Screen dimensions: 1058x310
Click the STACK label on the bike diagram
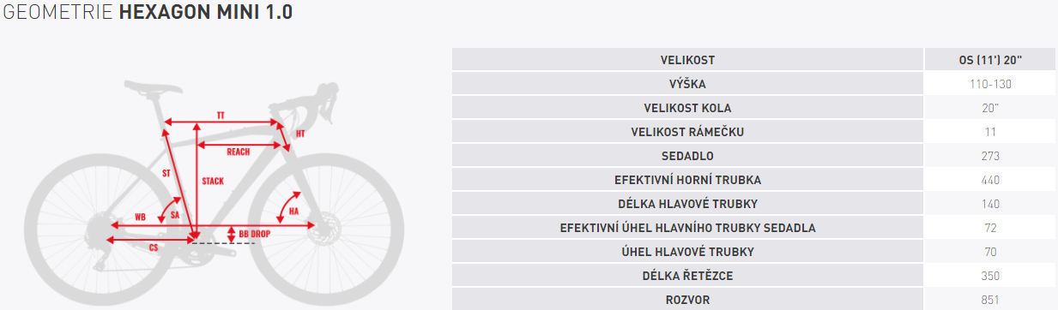pos(213,182)
